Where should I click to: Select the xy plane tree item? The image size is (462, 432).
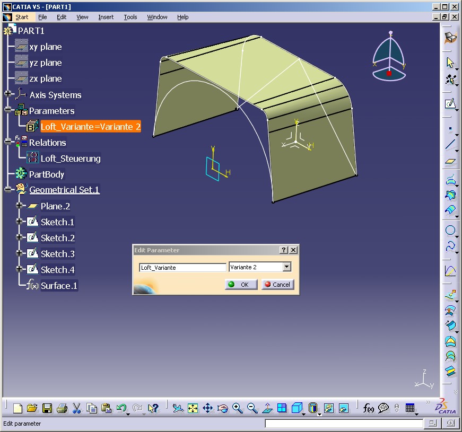[46, 47]
